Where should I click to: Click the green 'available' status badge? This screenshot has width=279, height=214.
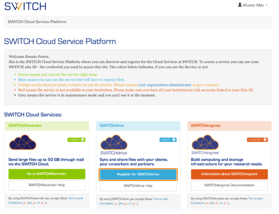click(76, 140)
